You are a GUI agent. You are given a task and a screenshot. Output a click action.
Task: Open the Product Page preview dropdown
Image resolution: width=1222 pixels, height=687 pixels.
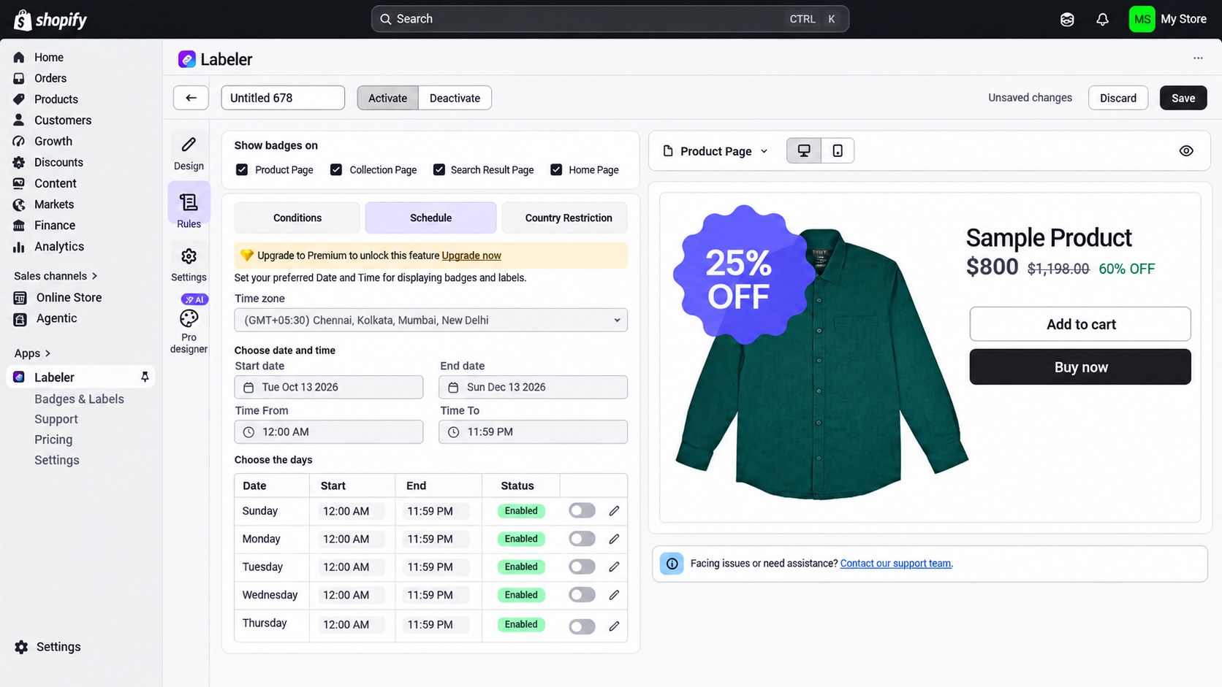716,151
